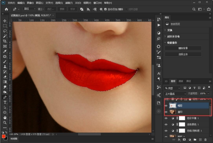Open the pen options gear icon
The width and height of the screenshot is (213, 143).
click(x=101, y=9)
